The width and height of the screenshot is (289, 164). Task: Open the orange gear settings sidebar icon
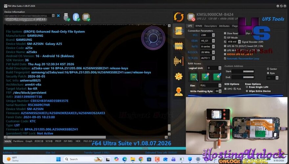[179, 76]
